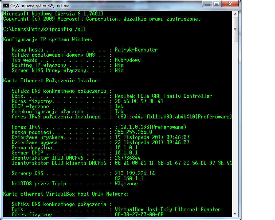The height and width of the screenshot is (220, 275).
Task: Click the Serwer WINS Proxy włączony label
Action: pyautogui.click(x=49, y=70)
